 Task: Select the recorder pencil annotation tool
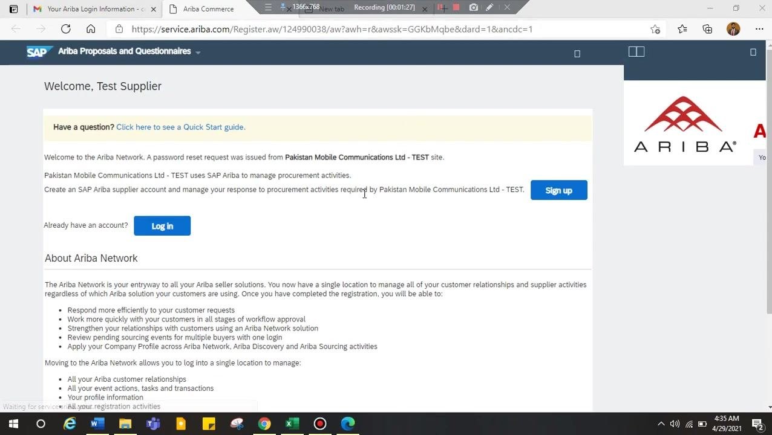(489, 7)
